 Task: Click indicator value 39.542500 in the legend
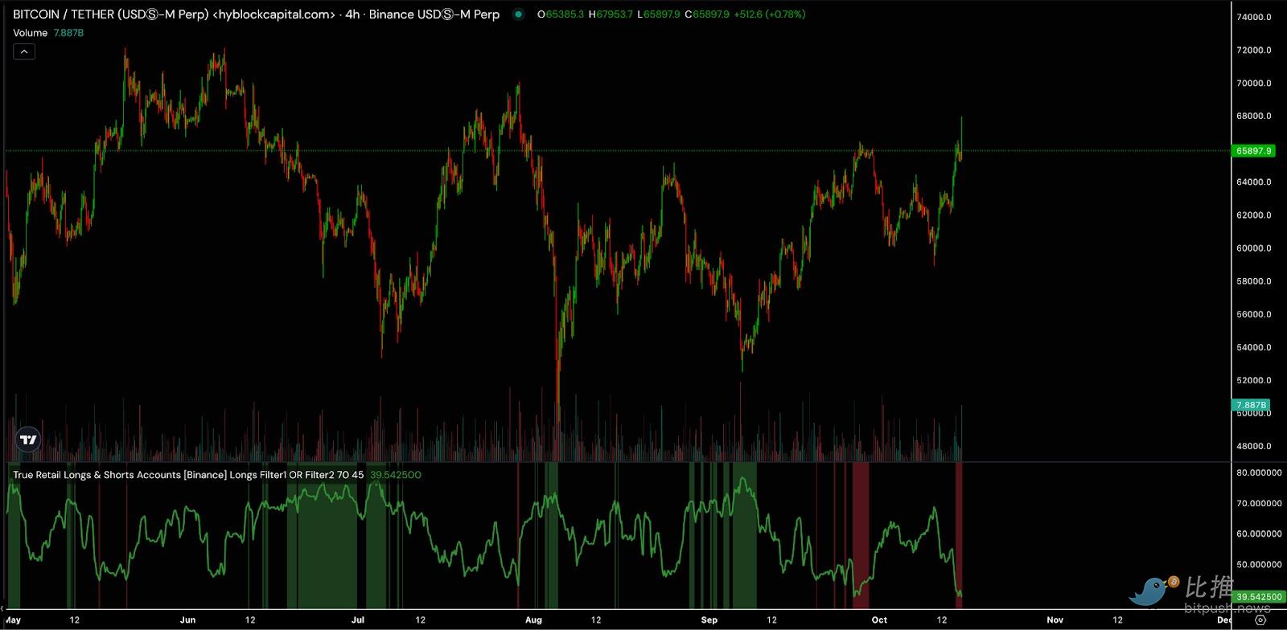tap(395, 475)
